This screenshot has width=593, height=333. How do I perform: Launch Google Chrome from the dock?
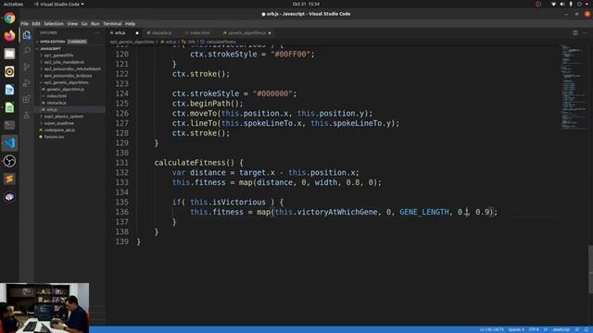tap(9, 18)
